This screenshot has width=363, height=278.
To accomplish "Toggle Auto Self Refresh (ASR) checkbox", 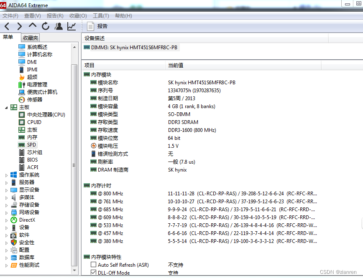I will [94, 264].
